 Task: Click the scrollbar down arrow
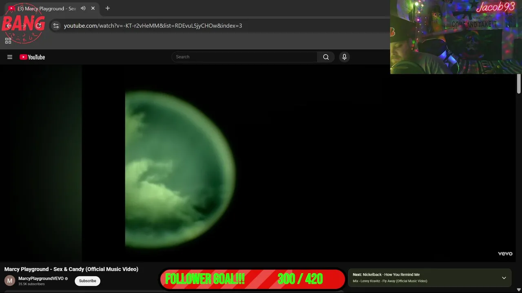(x=519, y=290)
